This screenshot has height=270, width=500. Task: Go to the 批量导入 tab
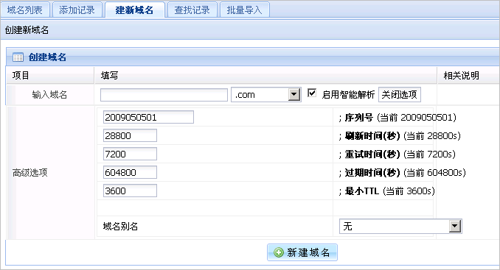coord(244,10)
